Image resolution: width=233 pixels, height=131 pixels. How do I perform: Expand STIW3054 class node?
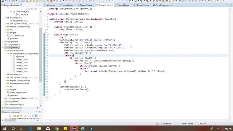pos(14,15)
